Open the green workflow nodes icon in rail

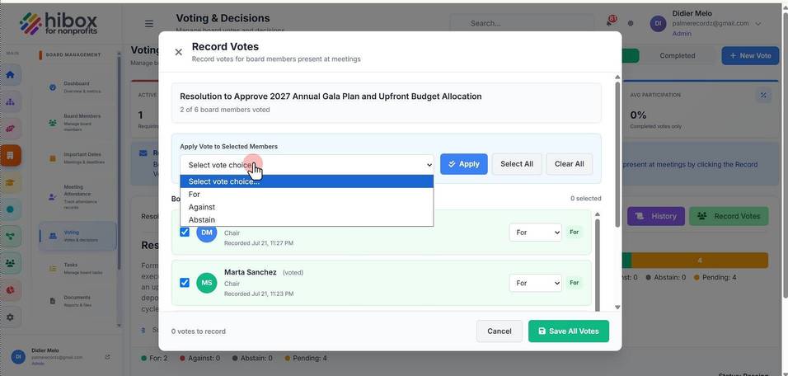point(11,237)
